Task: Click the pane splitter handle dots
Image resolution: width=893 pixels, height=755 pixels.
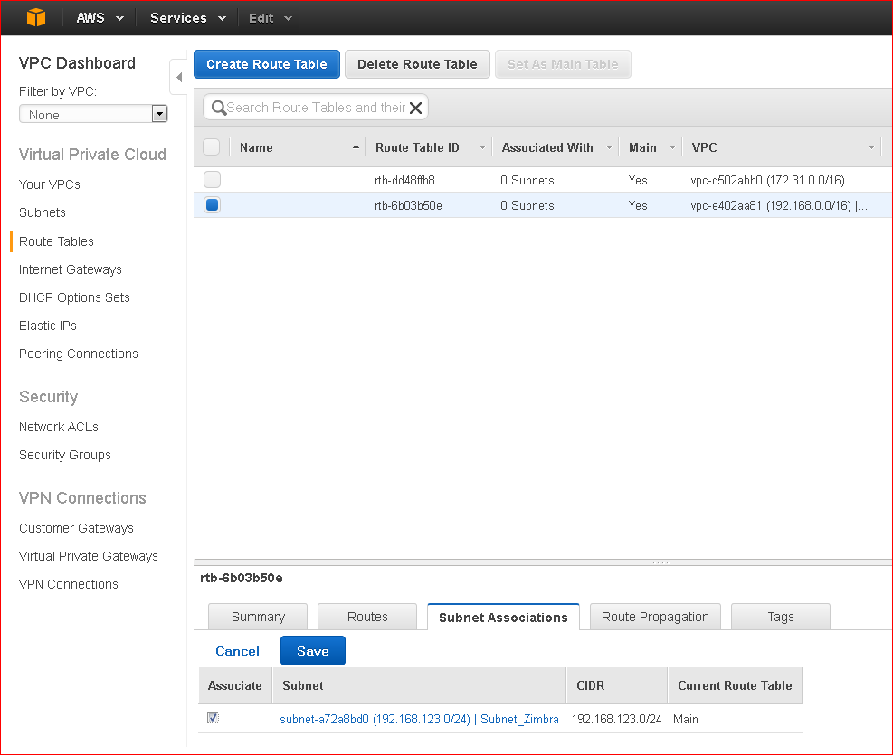Action: [660, 562]
